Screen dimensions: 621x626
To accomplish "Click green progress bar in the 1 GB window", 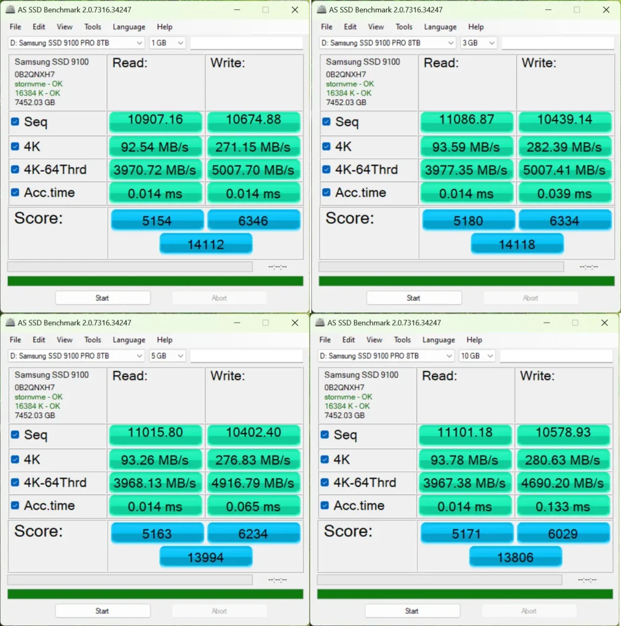I will click(x=155, y=281).
